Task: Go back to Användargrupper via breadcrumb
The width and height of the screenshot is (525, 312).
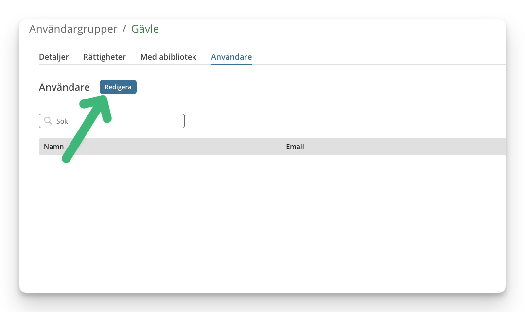Action: (x=73, y=29)
